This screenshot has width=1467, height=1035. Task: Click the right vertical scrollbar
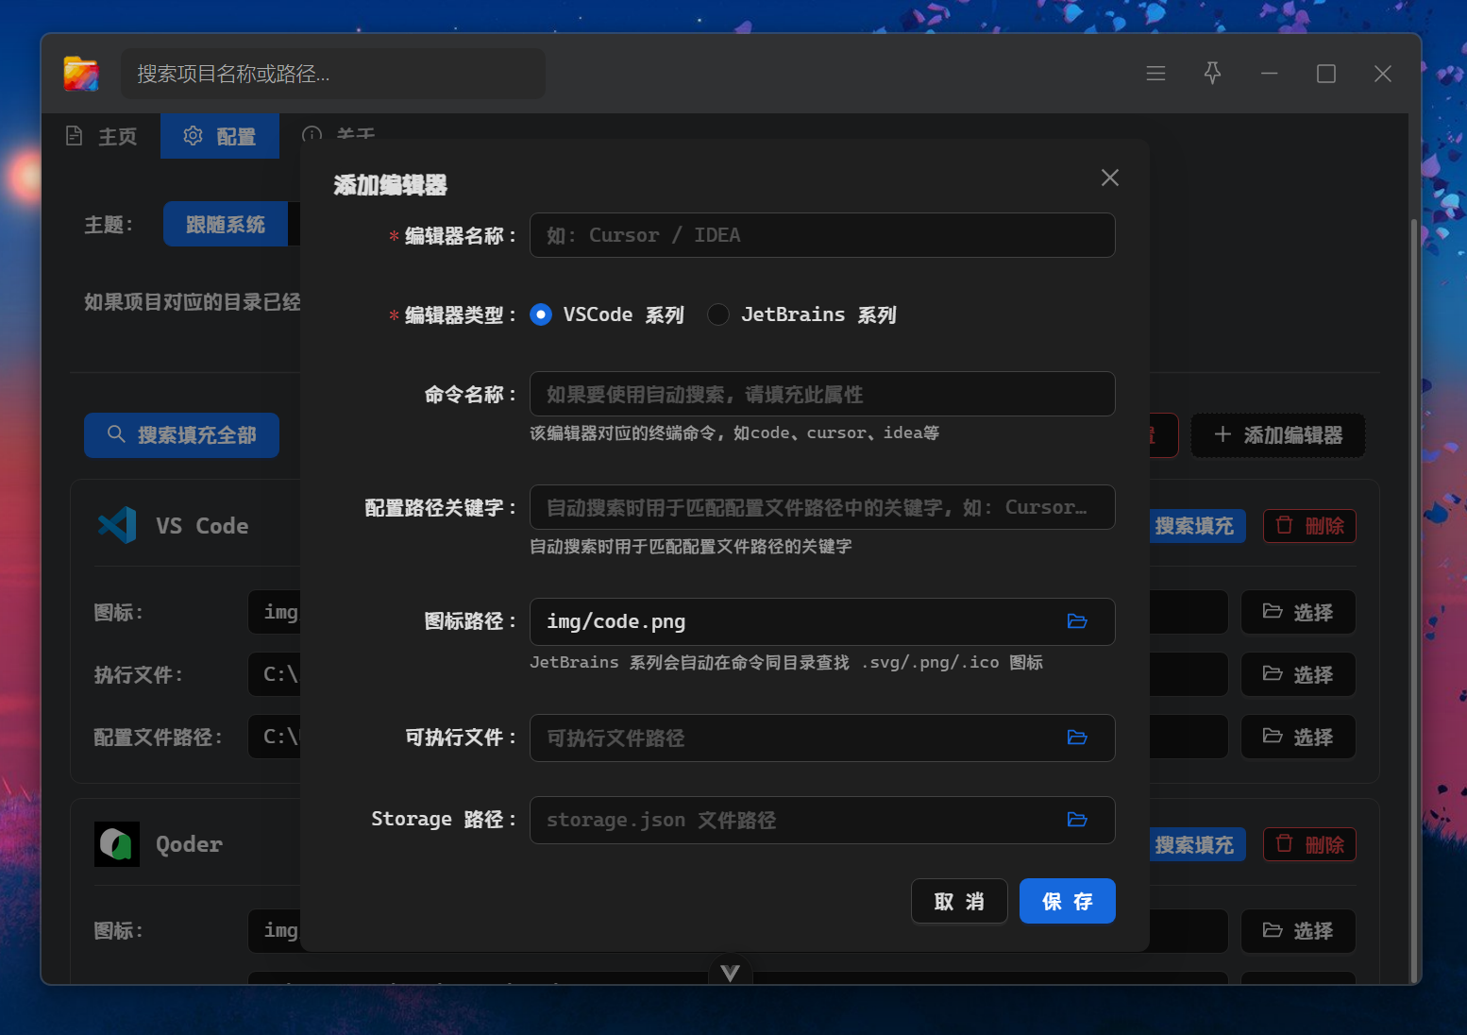click(x=1413, y=567)
